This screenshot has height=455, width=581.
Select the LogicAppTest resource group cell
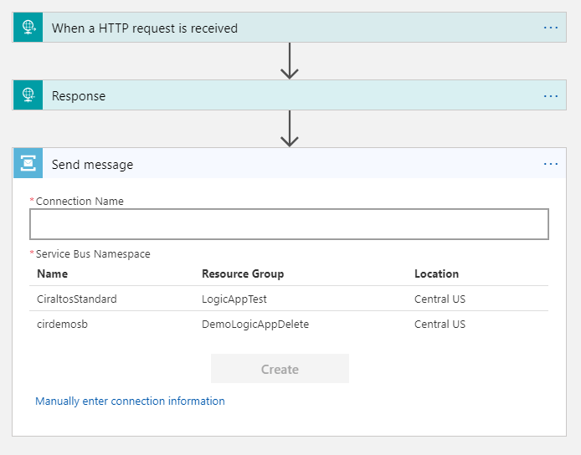pyautogui.click(x=234, y=299)
